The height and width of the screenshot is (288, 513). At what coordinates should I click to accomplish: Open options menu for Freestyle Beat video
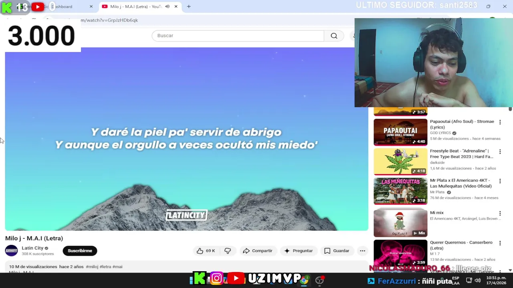tap(500, 152)
